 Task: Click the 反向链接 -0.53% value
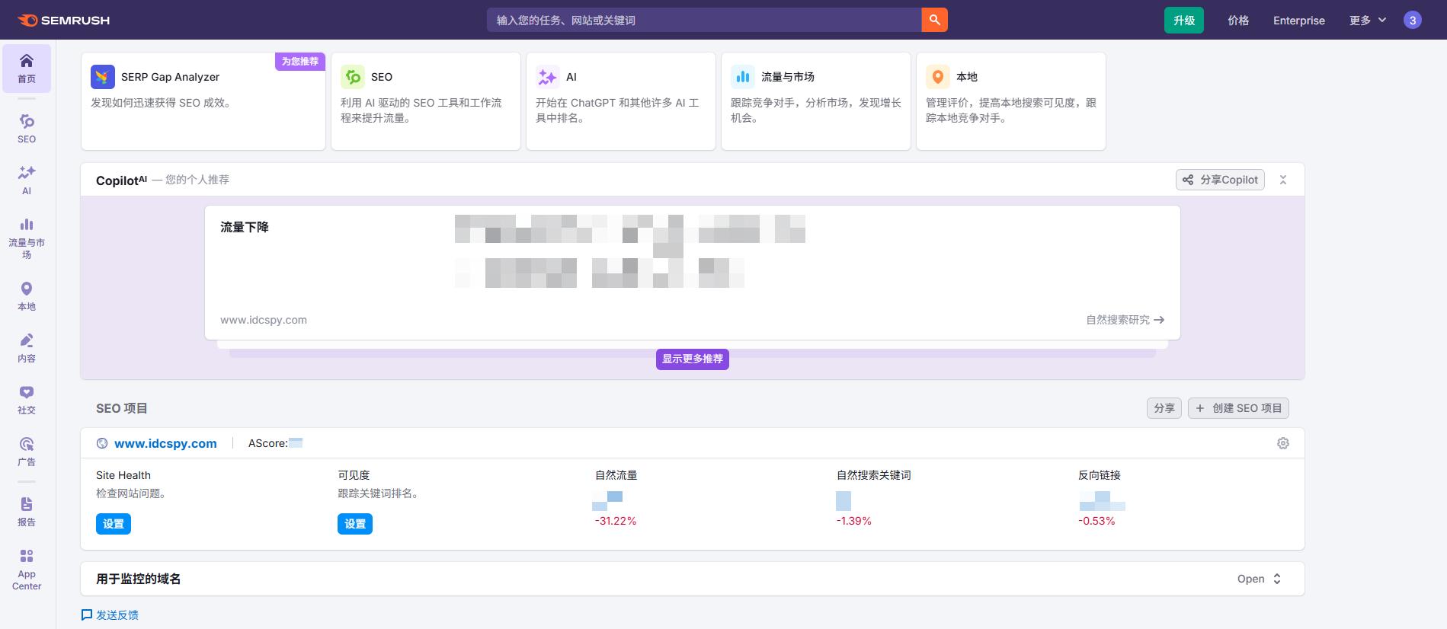1096,521
